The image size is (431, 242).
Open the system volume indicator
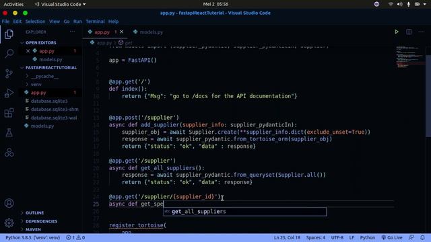point(399,4)
